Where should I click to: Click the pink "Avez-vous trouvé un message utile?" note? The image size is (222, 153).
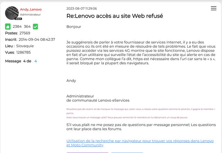tap(127, 117)
